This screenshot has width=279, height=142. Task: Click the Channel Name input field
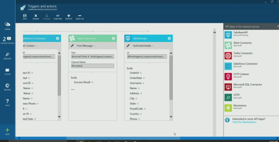coord(93,66)
